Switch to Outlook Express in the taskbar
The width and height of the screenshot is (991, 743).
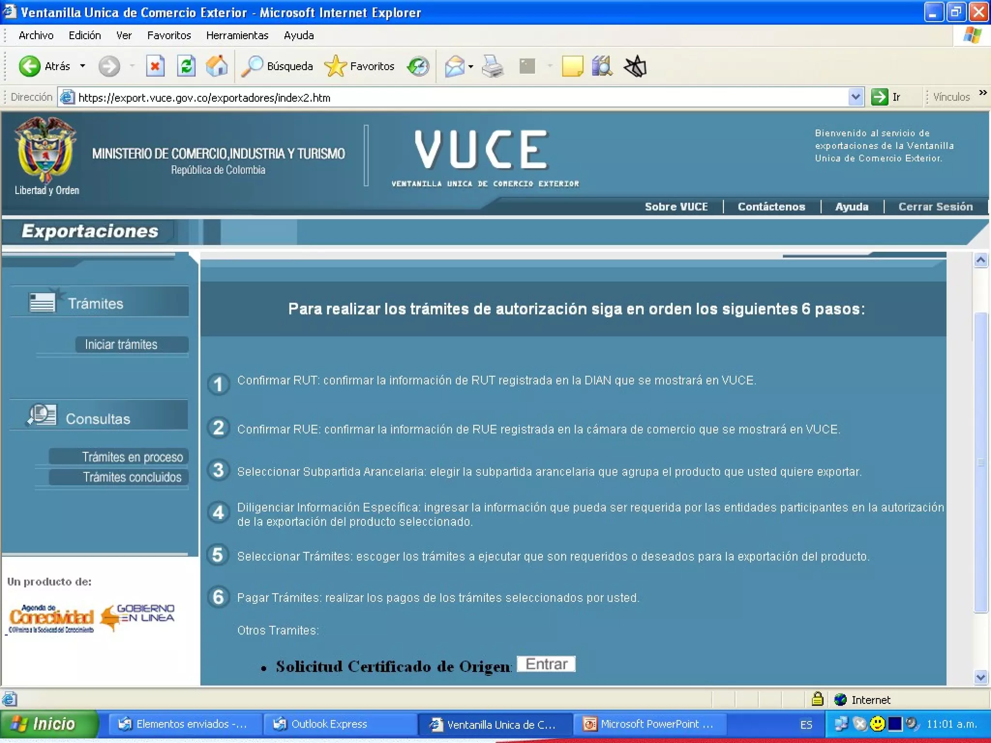coord(329,724)
